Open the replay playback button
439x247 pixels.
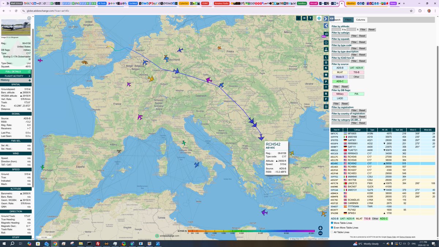click(x=326, y=106)
